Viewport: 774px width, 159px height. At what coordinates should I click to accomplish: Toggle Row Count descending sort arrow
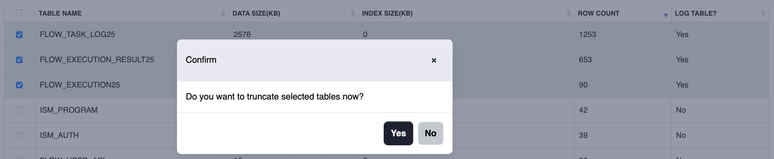[665, 15]
